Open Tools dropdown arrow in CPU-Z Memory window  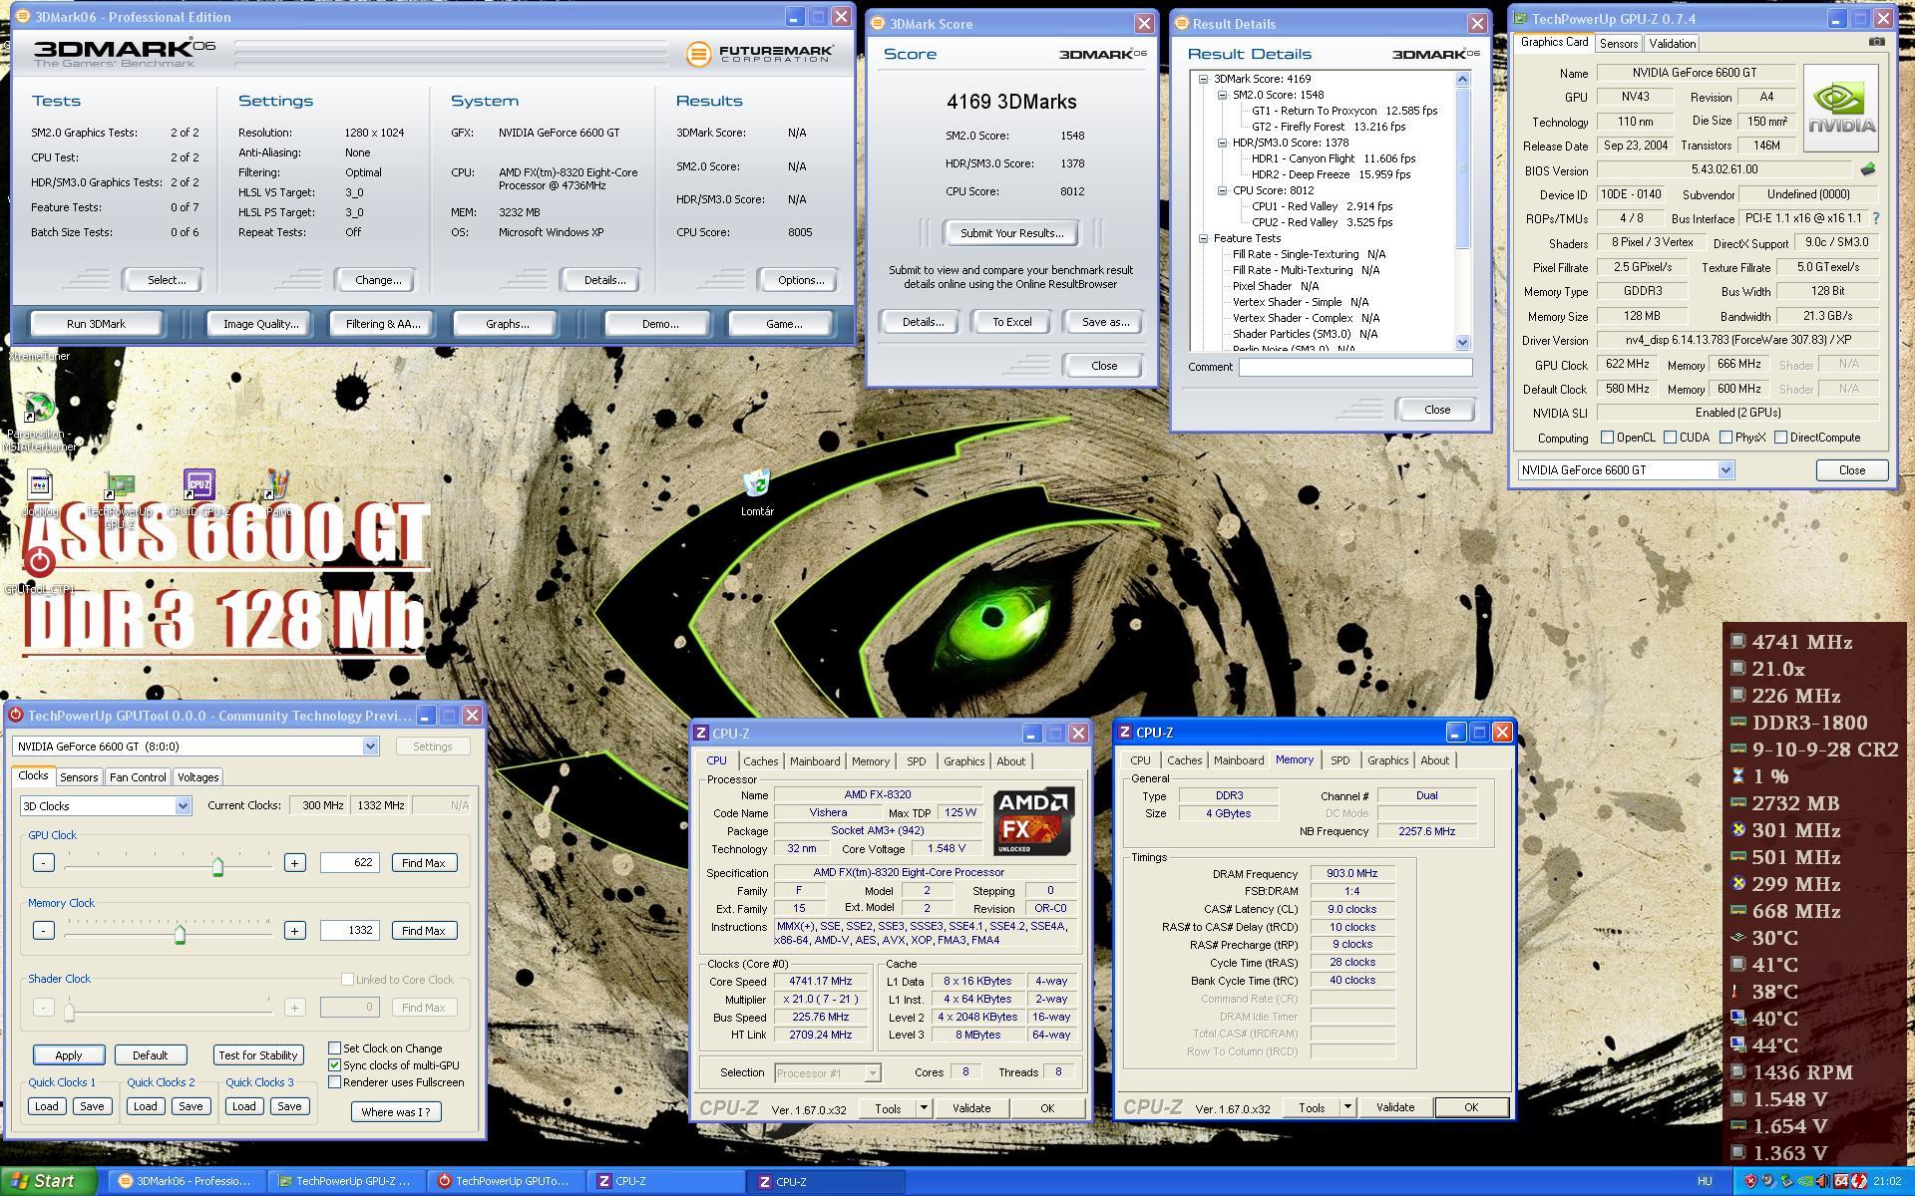1347,1107
